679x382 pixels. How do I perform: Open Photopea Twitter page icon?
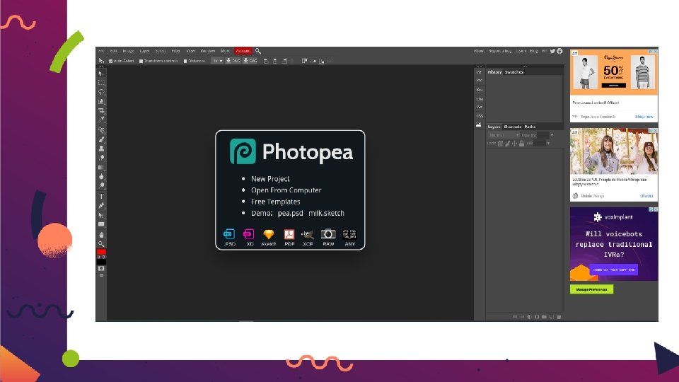pyautogui.click(x=552, y=51)
